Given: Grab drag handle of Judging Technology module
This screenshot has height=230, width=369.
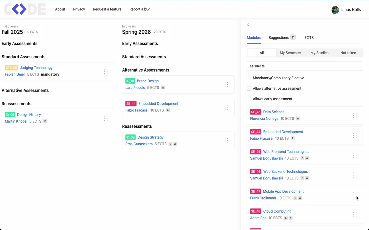Looking at the screenshot, I should pyautogui.click(x=106, y=71).
